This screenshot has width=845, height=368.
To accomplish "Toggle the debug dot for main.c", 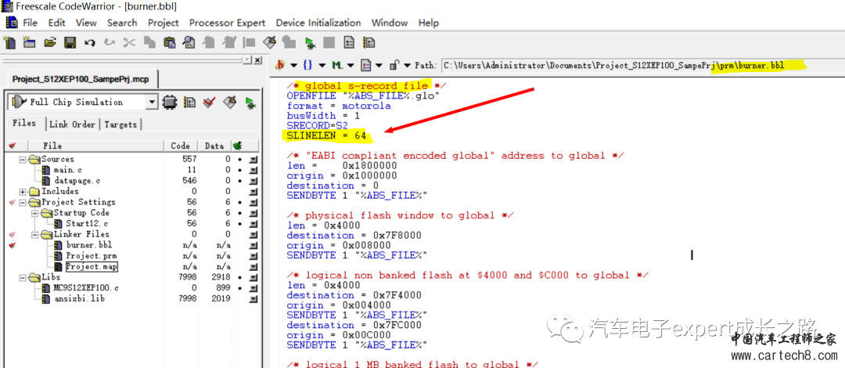I will (x=239, y=170).
